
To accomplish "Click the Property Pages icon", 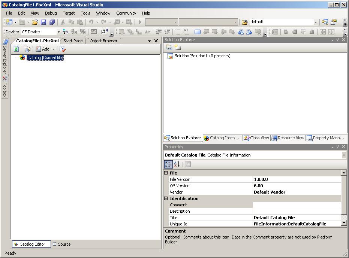I will (188, 164).
